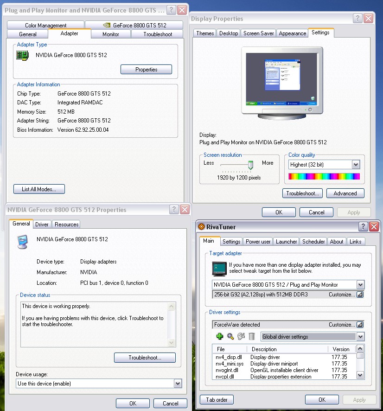Open the Themes tab in Display Properties
The image size is (383, 411).
[x=205, y=33]
